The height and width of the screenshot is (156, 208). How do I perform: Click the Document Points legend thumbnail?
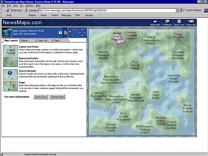coord(11,62)
